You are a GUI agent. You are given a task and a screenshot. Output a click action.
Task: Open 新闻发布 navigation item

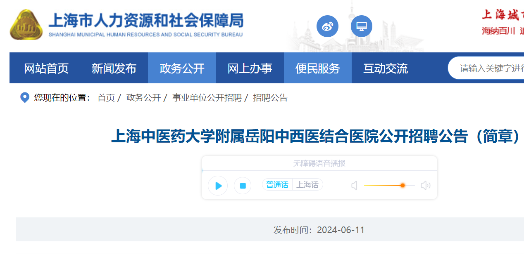tap(114, 68)
